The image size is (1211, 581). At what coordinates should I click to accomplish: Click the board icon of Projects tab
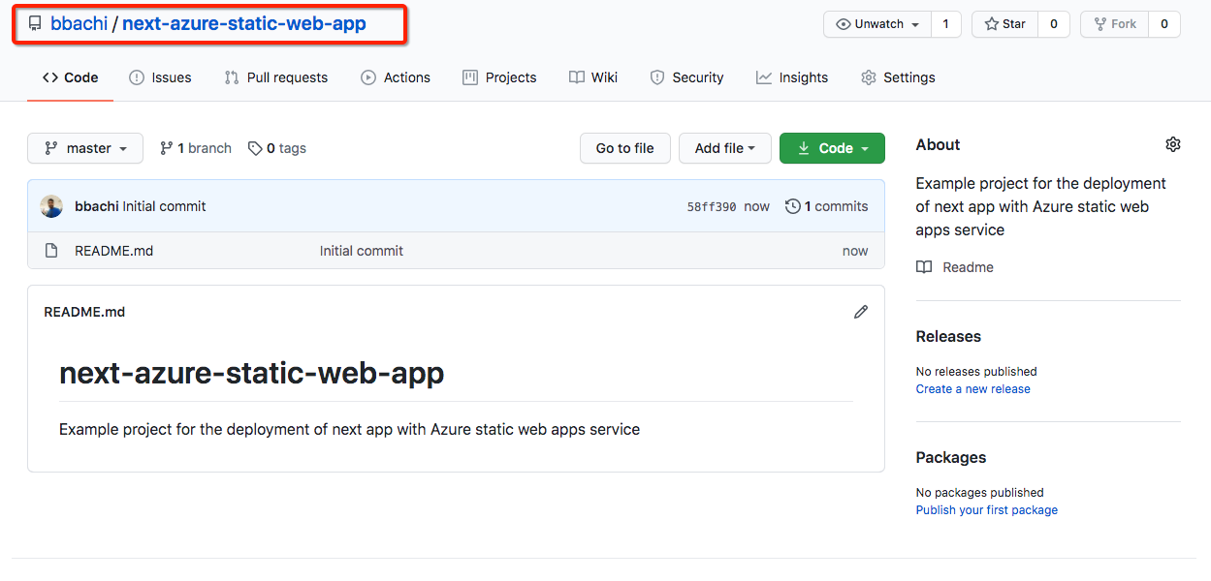pyautogui.click(x=470, y=77)
